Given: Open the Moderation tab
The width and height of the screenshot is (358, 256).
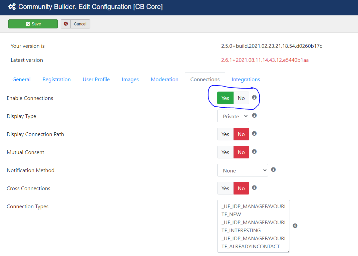Looking at the screenshot, I should click(x=164, y=80).
